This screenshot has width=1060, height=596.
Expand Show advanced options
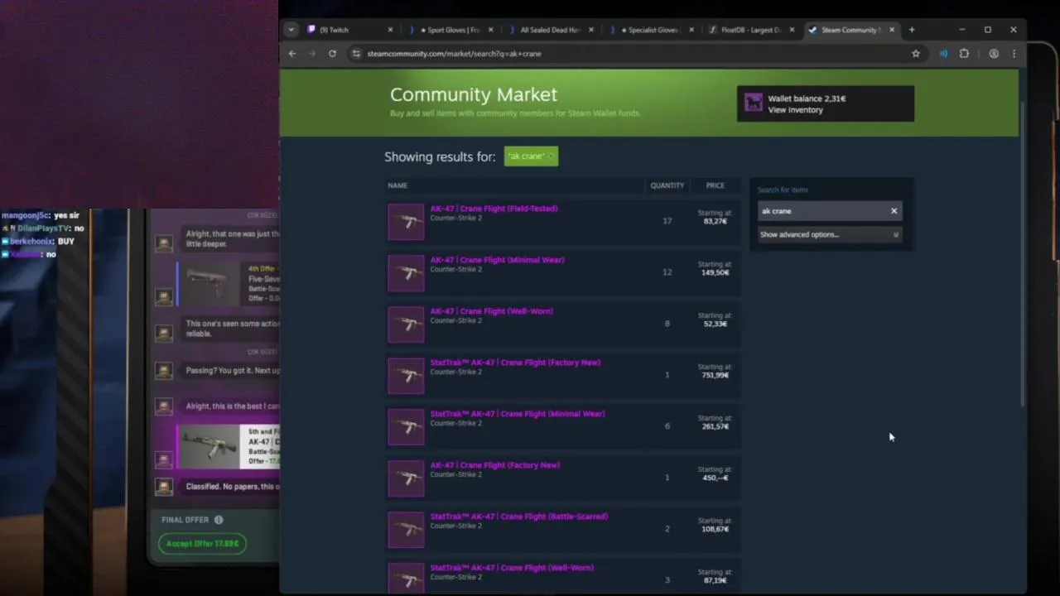tap(829, 234)
